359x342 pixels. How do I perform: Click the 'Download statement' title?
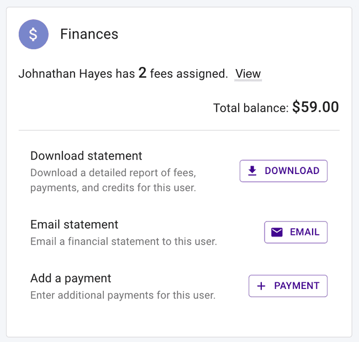tap(86, 156)
